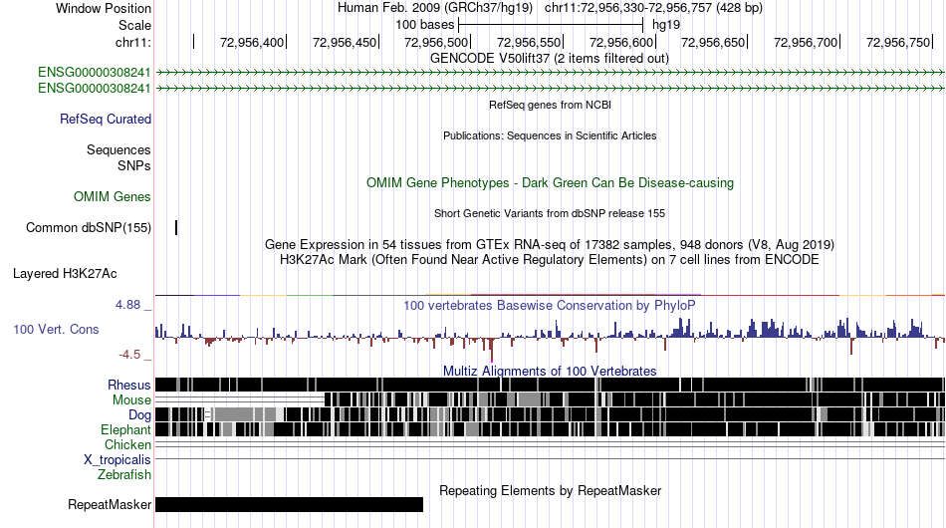Click the Rhesus alignment track bar
The image size is (946, 528).
pos(551,385)
